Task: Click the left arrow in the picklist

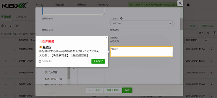Action: (x=74, y=69)
